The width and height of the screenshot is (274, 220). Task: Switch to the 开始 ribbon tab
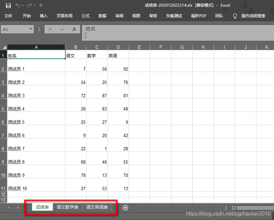click(x=27, y=16)
